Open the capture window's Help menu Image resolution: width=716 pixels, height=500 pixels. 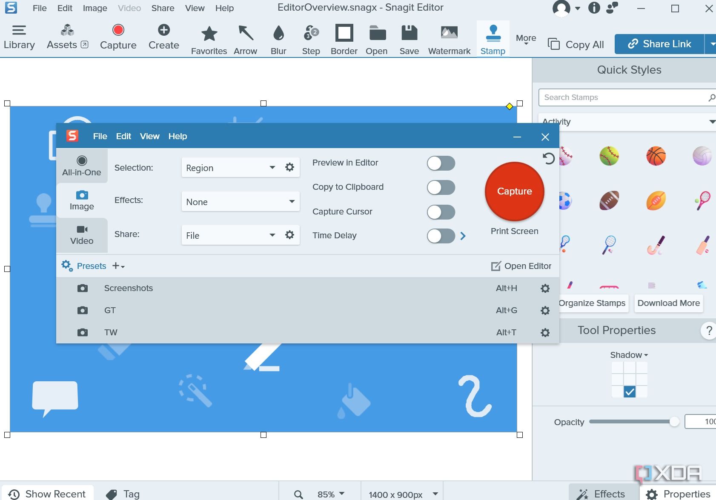(x=178, y=136)
